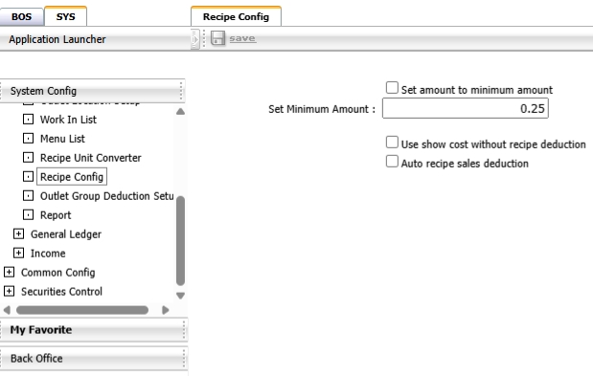The height and width of the screenshot is (376, 593).
Task: Click the Work In List node icon
Action: [28, 120]
